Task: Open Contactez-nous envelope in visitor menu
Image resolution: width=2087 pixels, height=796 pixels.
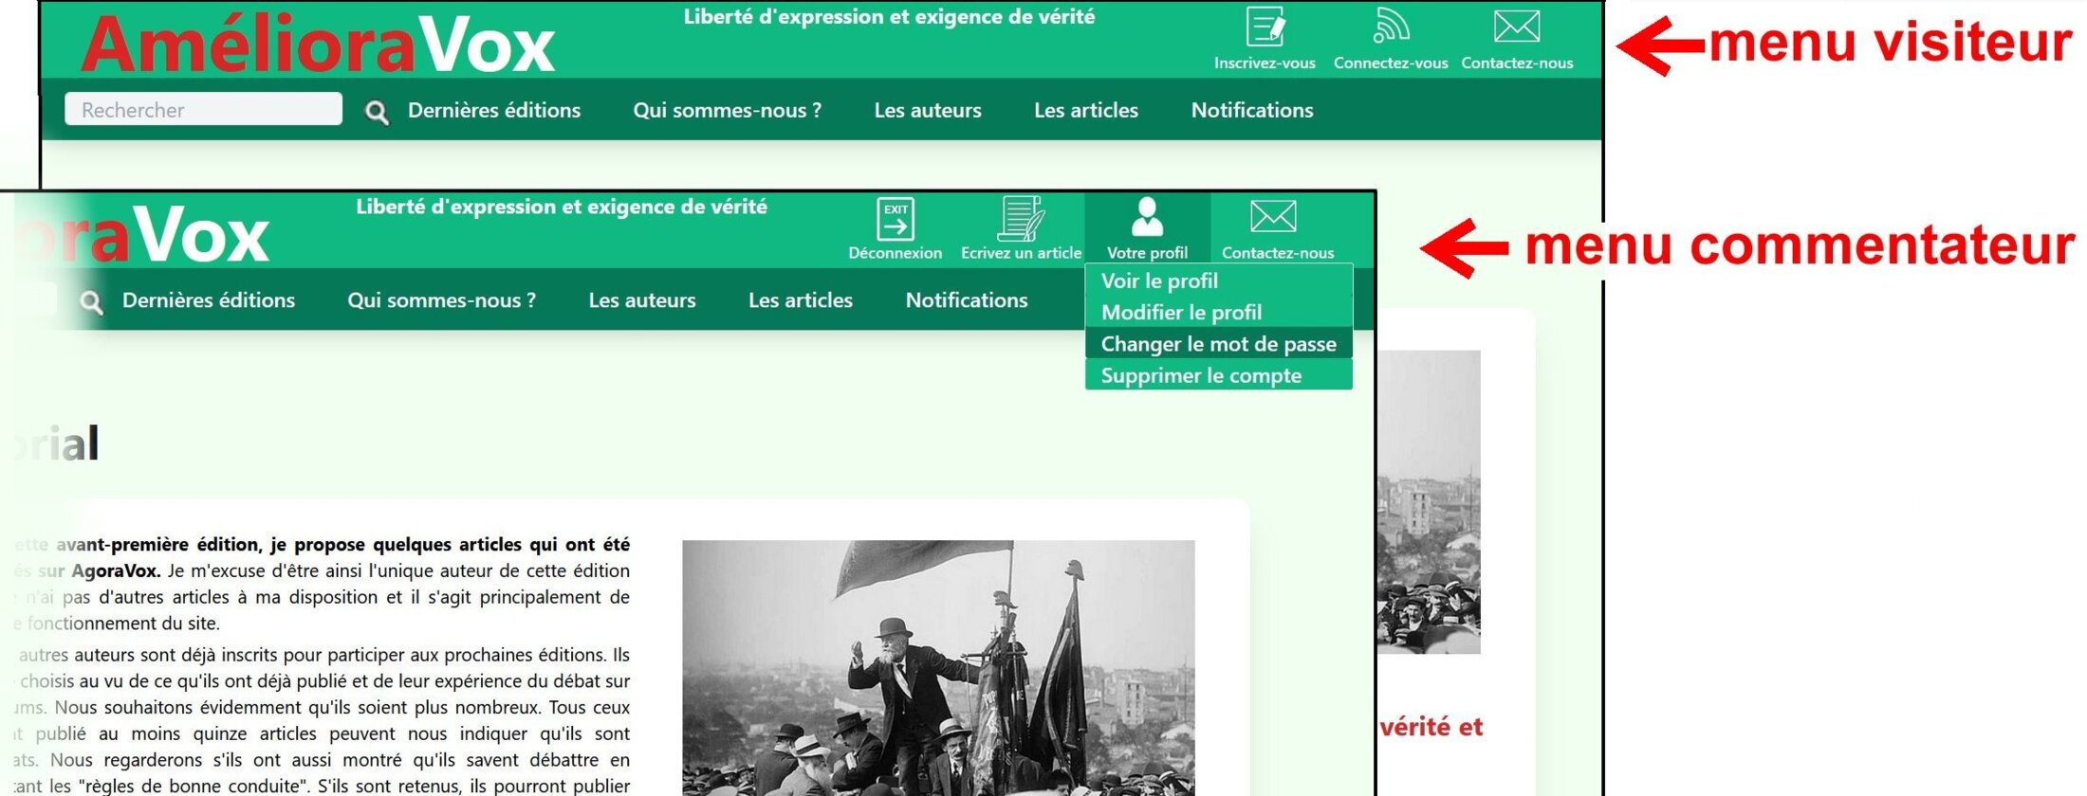Action: click(1516, 27)
